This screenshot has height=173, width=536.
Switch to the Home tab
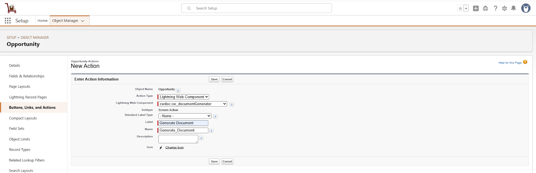pyautogui.click(x=43, y=21)
